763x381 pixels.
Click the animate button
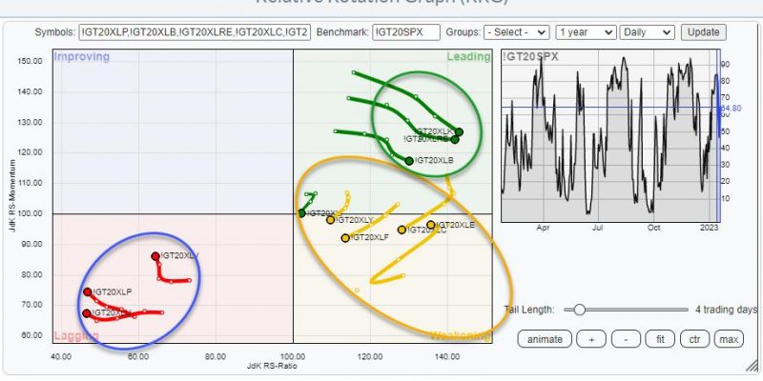[x=545, y=339]
